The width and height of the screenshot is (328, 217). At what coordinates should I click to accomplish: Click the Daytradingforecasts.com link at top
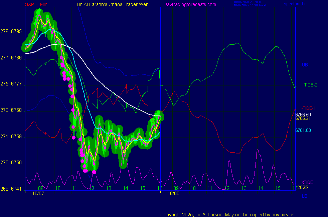[x=189, y=4]
